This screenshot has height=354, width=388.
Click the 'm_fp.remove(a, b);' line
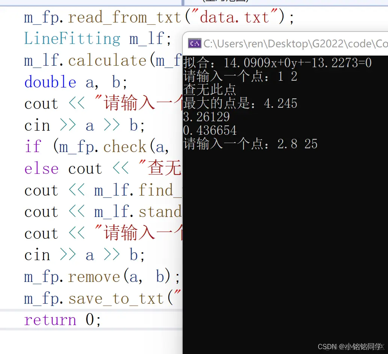[102, 277]
